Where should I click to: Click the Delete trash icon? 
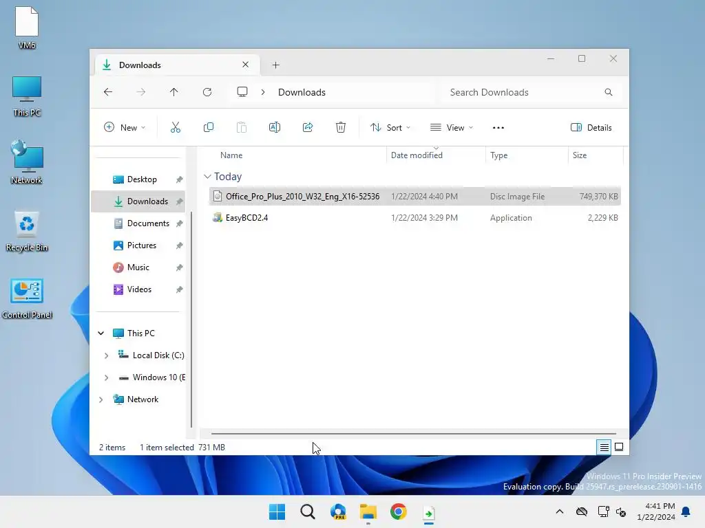[x=341, y=127]
